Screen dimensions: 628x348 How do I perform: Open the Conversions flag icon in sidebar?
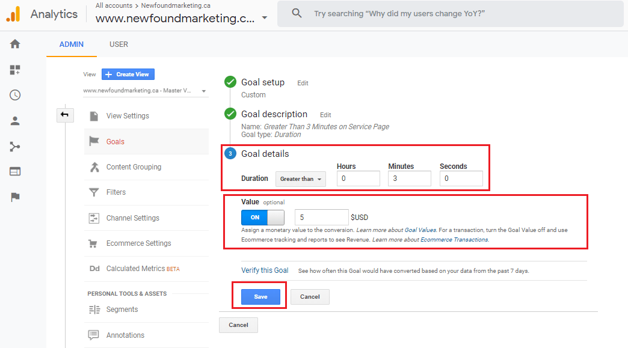tap(15, 197)
